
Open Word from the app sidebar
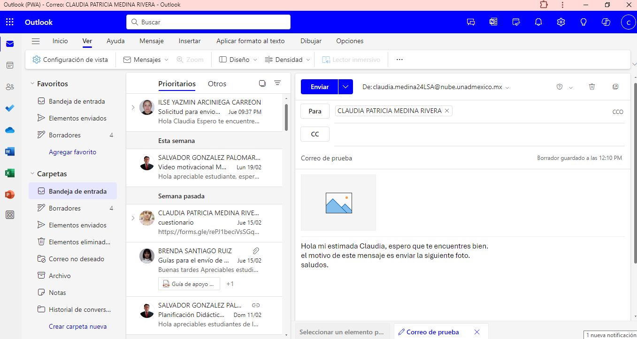tap(9, 151)
